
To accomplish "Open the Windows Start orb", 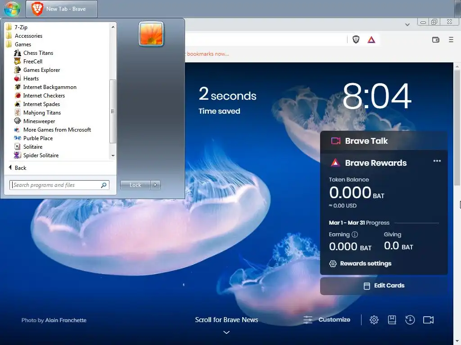I will click(x=12, y=9).
